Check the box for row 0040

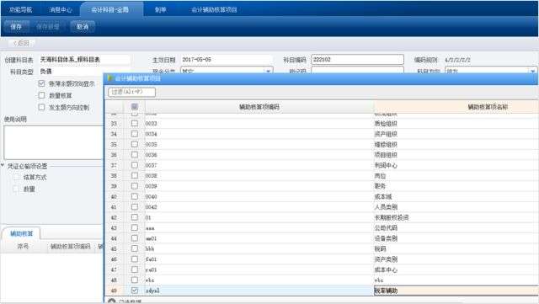tap(135, 196)
